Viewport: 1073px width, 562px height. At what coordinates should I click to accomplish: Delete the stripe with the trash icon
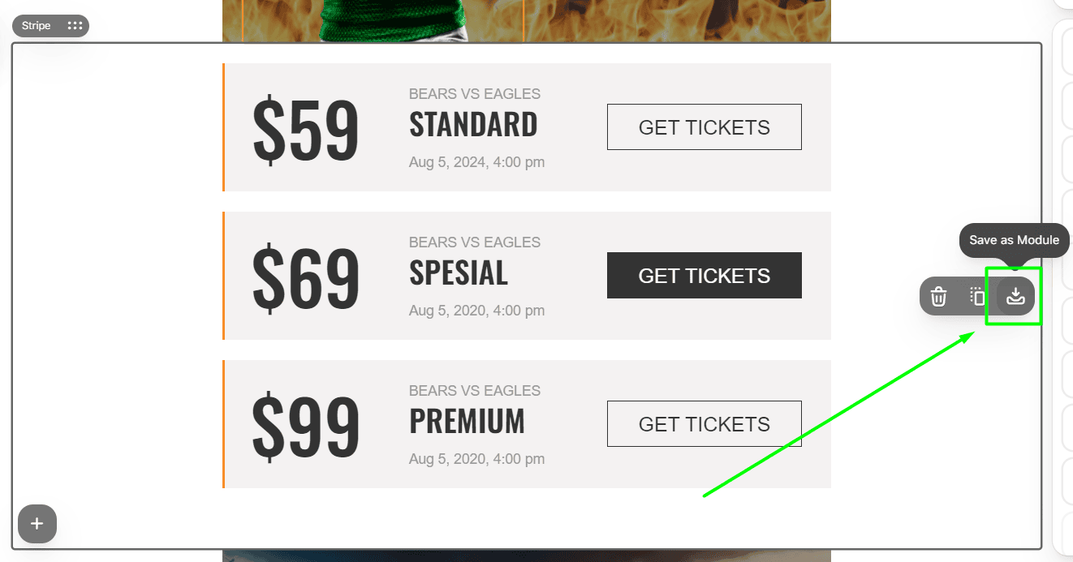[938, 297]
